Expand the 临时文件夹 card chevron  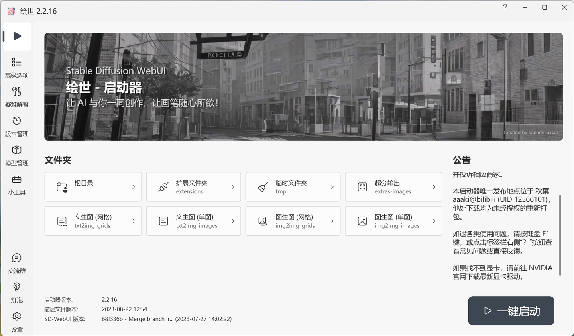coord(332,187)
